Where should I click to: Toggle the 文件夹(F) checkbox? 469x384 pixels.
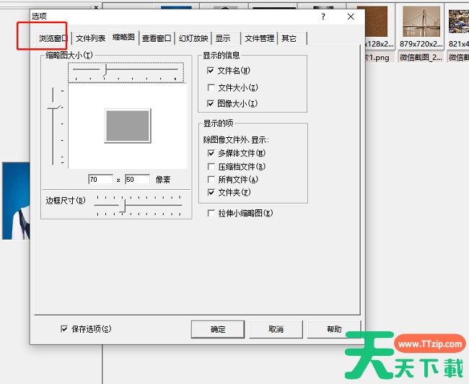(211, 192)
